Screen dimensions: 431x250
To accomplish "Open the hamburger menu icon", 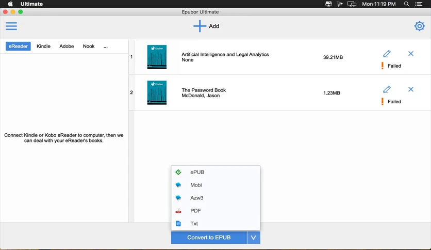I will pos(11,26).
